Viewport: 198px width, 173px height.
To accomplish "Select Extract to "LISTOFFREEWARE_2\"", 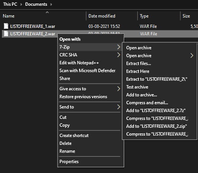I will point(157,79).
